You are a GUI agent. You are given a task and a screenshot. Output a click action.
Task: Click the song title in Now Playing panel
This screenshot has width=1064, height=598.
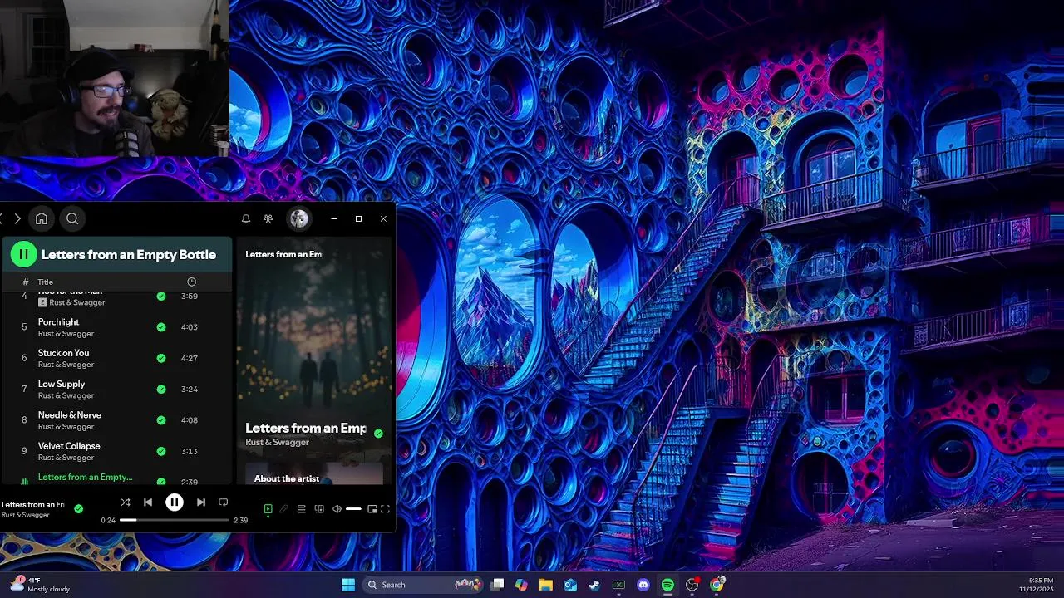[305, 429]
